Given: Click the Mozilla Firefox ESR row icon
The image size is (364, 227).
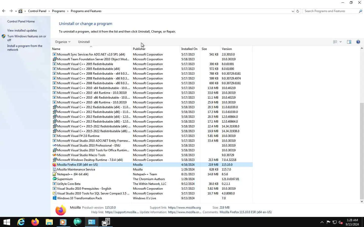Looking at the screenshot, I should pos(54,165).
